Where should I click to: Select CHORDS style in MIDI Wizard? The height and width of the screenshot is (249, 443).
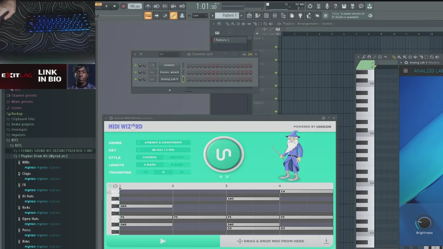(150, 157)
